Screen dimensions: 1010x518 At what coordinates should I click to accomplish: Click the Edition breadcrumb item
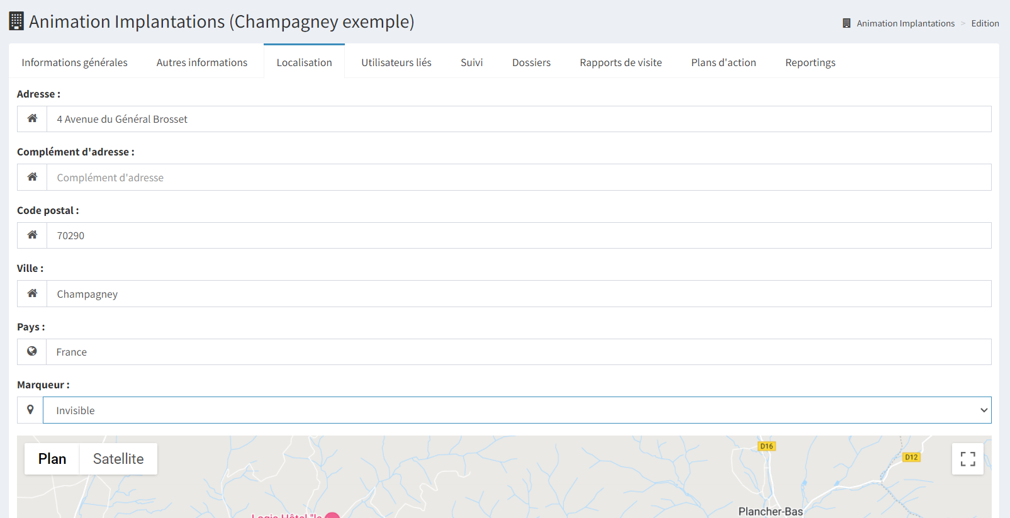(x=985, y=23)
